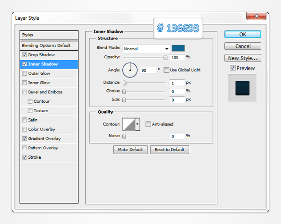Click the Opacity slider handle
The image size is (281, 224).
pyautogui.click(x=165, y=57)
